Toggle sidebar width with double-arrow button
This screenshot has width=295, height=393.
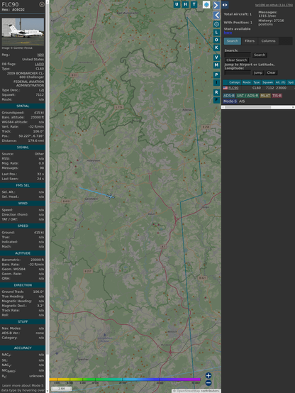pyautogui.click(x=225, y=5)
